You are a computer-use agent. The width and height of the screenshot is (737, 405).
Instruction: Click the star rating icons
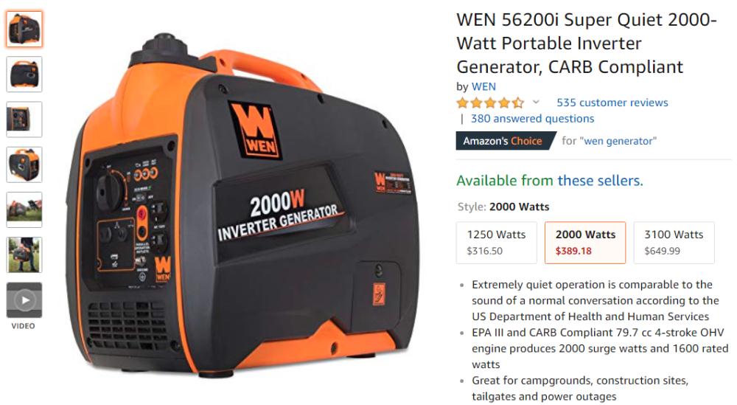(490, 103)
